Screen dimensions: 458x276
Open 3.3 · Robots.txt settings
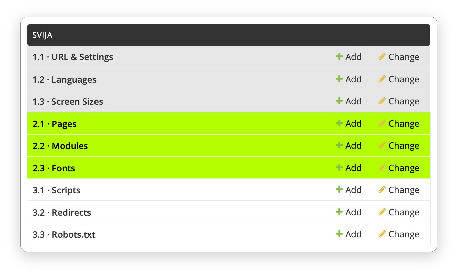point(64,235)
